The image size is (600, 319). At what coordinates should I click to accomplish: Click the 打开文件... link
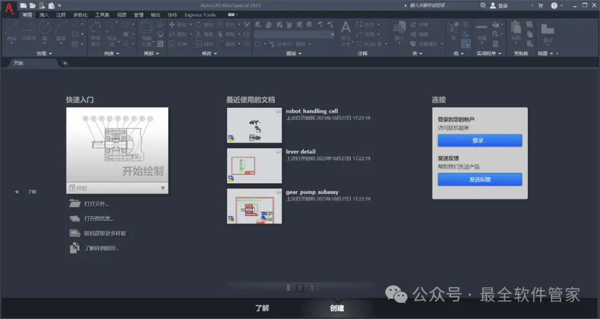97,204
